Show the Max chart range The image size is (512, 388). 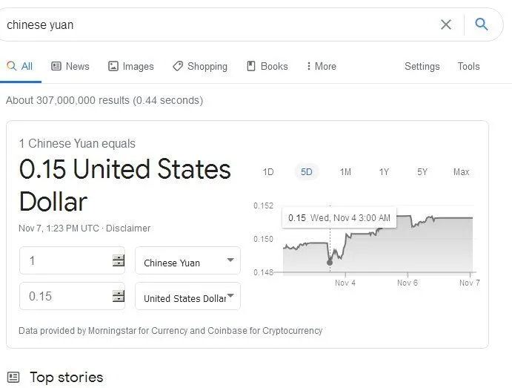point(461,172)
